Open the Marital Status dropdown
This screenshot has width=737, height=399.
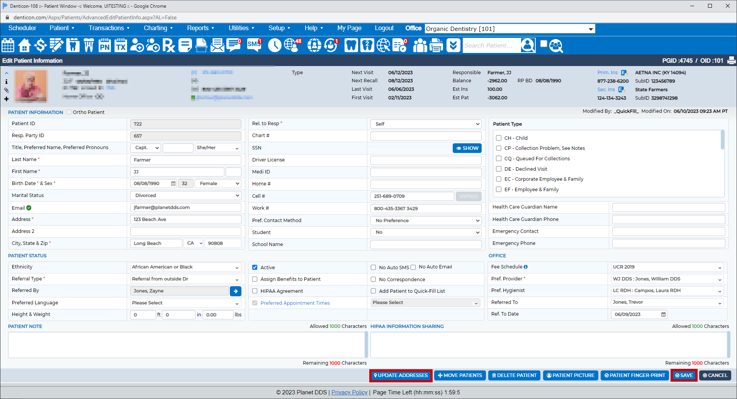pyautogui.click(x=186, y=196)
